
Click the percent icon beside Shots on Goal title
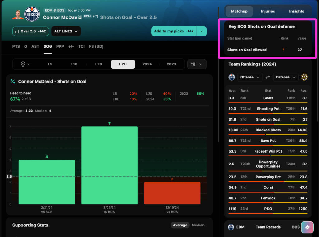(x=13, y=82)
